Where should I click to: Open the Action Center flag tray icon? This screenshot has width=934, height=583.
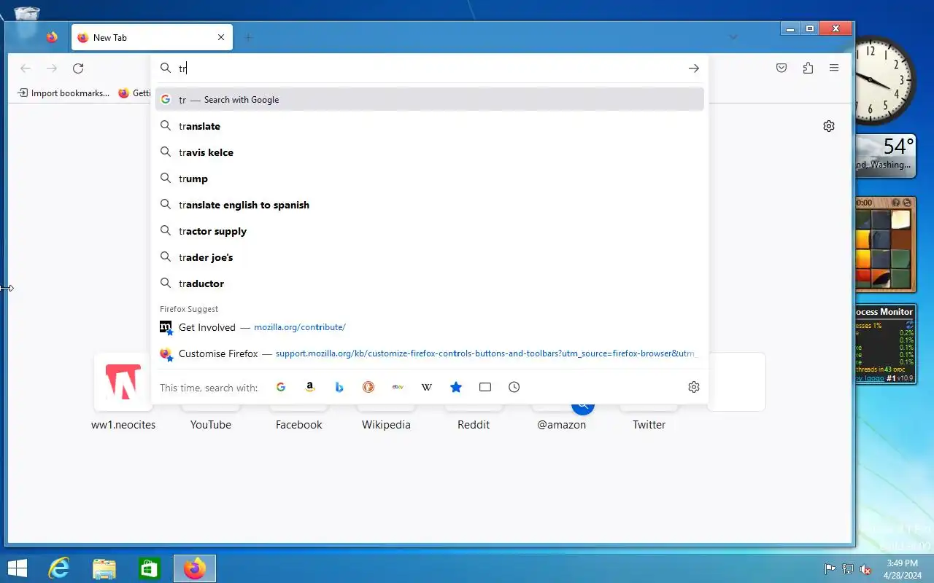pyautogui.click(x=830, y=569)
